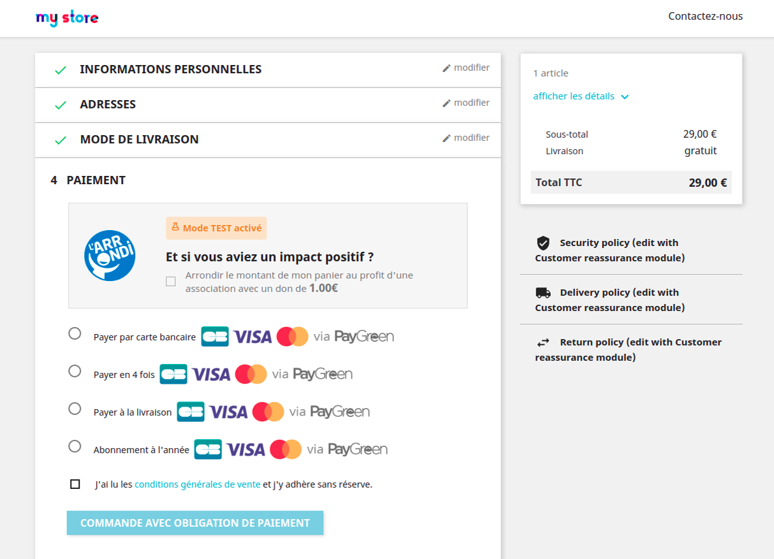The image size is (774, 559).
Task: Open the conditions générales de vente link
Action: tap(198, 484)
